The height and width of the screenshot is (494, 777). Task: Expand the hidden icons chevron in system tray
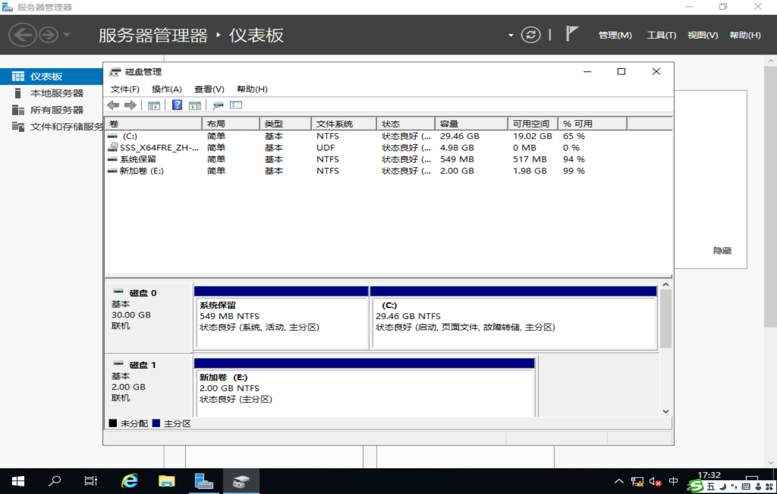point(618,481)
